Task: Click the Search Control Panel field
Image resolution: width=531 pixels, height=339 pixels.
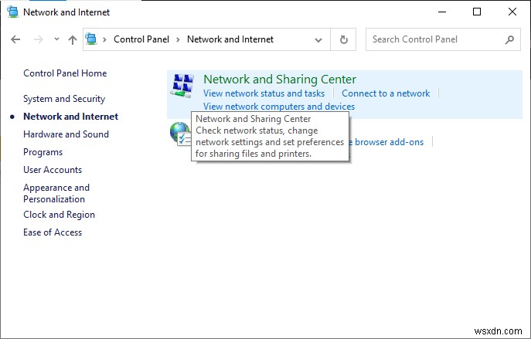Action: 433,39
